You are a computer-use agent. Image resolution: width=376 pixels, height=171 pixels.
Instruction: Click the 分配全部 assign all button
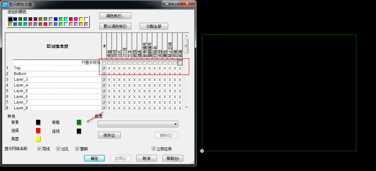pos(154,26)
